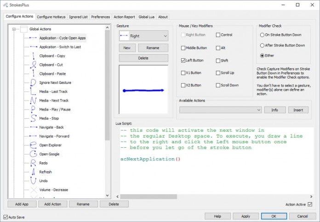320x222 pixels.
Task: Toggle the Action Active checkbox
Action: 310,204
